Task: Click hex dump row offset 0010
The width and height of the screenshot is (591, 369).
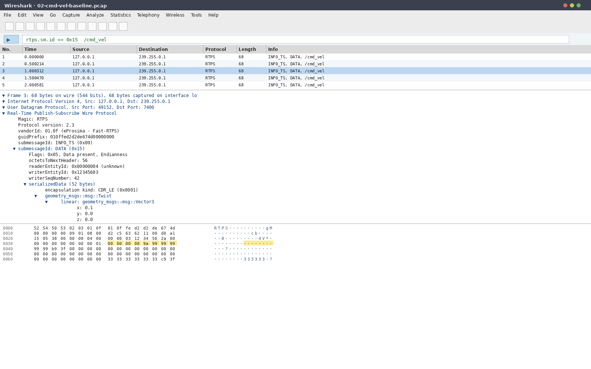Action: pos(8,234)
